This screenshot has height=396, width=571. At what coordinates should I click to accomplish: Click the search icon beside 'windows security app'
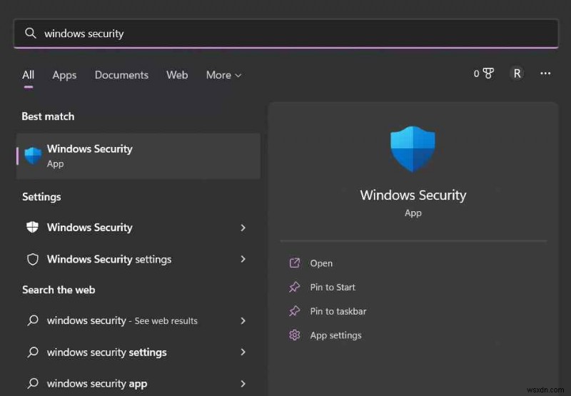(x=33, y=383)
